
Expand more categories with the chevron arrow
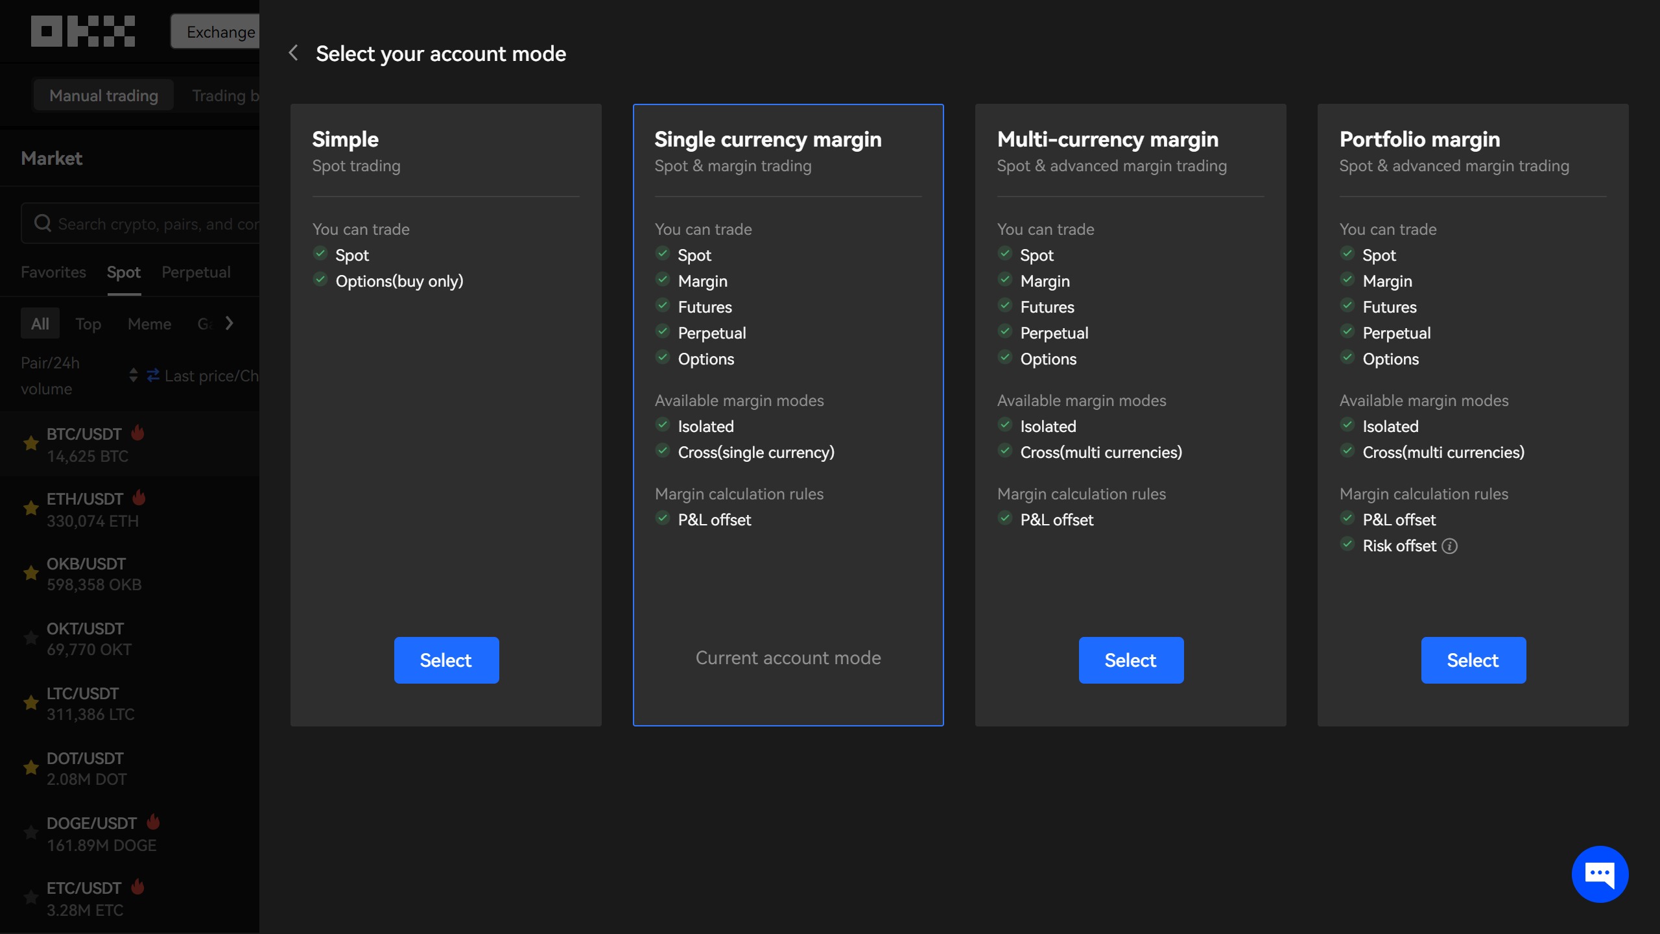pyautogui.click(x=229, y=323)
